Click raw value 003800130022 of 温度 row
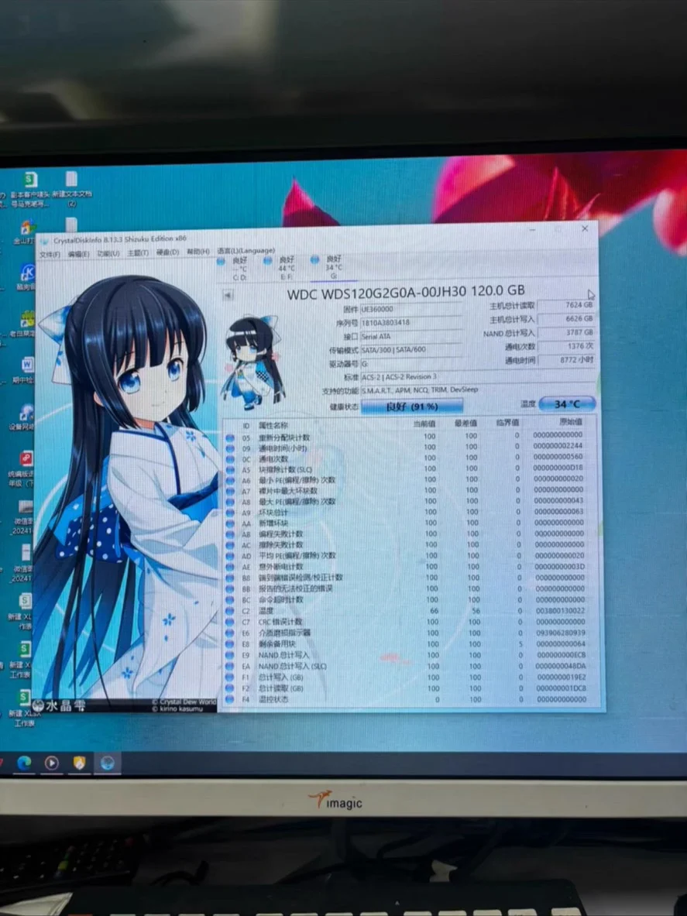 560,610
